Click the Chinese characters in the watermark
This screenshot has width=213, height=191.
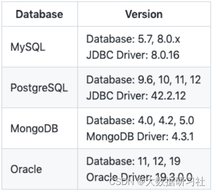[x=175, y=181]
